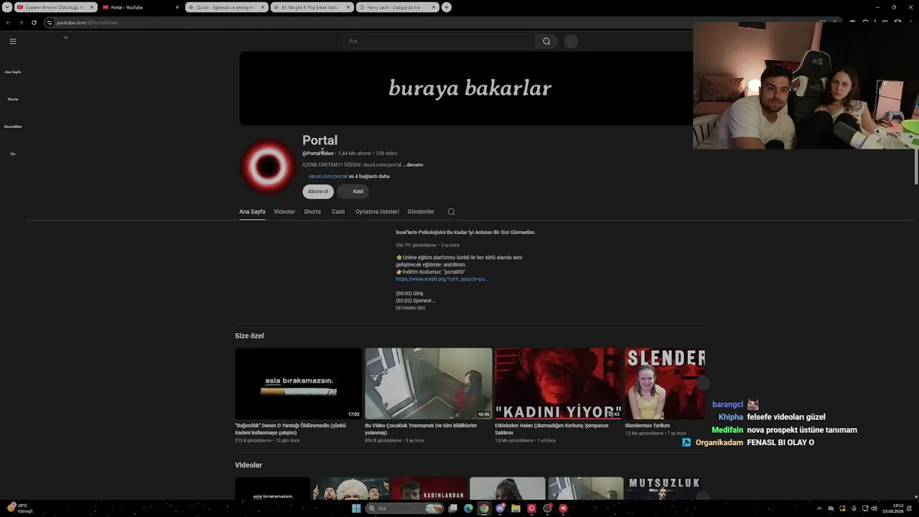The image size is (919, 517).
Task: Play Bu Video Çocukluk Travmamdı thumbnail
Action: 429,383
